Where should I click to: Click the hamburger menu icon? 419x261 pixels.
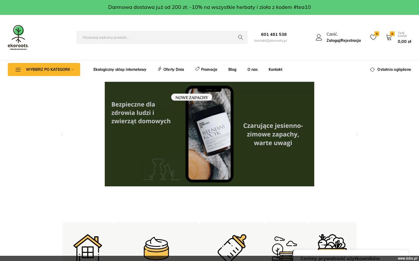point(18,70)
